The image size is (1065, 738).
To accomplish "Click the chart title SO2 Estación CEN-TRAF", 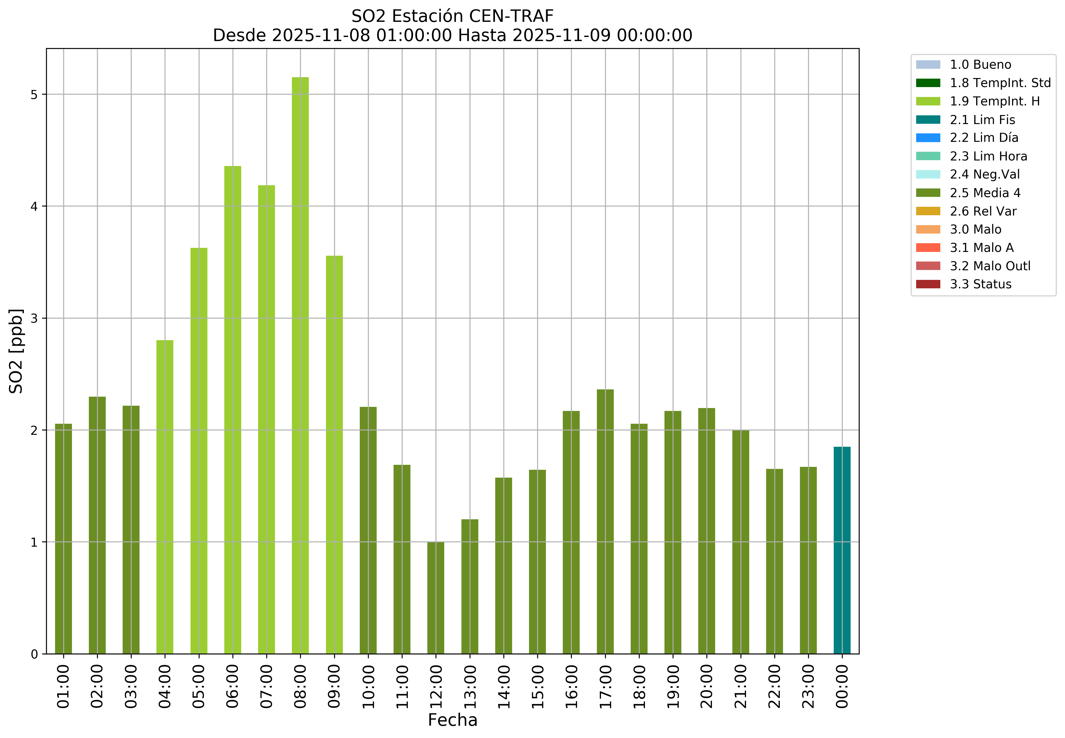I will (x=452, y=16).
